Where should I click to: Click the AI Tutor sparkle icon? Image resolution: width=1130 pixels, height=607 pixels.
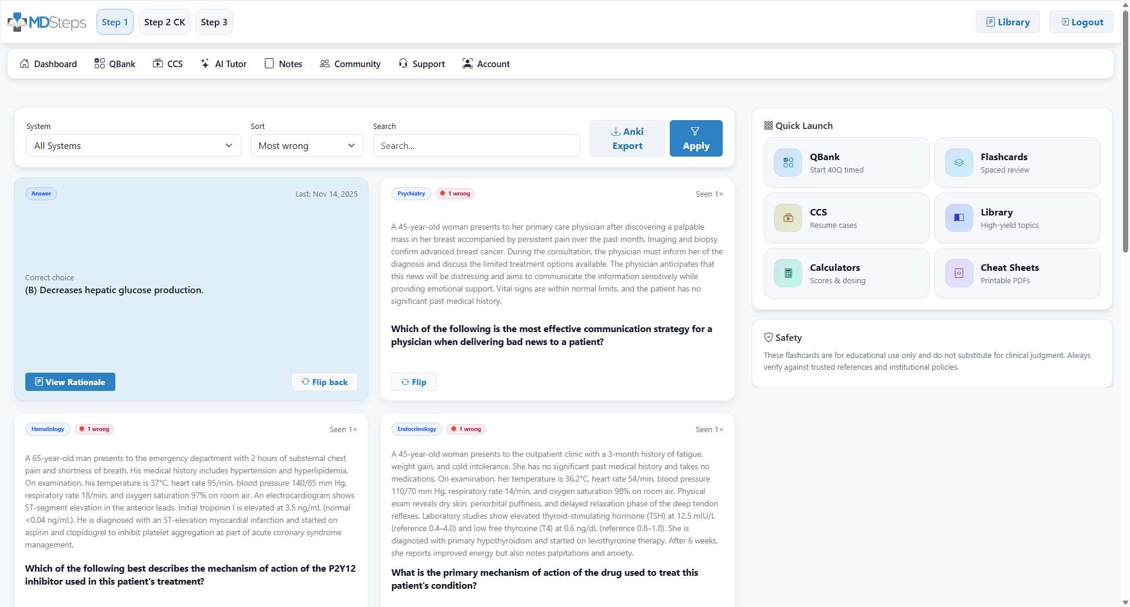pos(205,64)
